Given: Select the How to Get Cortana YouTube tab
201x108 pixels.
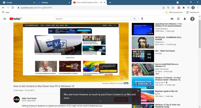Looking at the screenshot, I should point(89,2).
